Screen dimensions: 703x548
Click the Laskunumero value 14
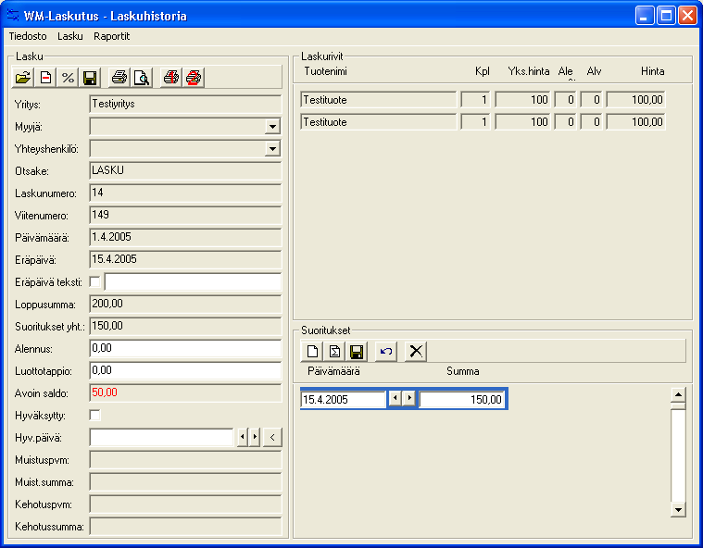(x=185, y=193)
